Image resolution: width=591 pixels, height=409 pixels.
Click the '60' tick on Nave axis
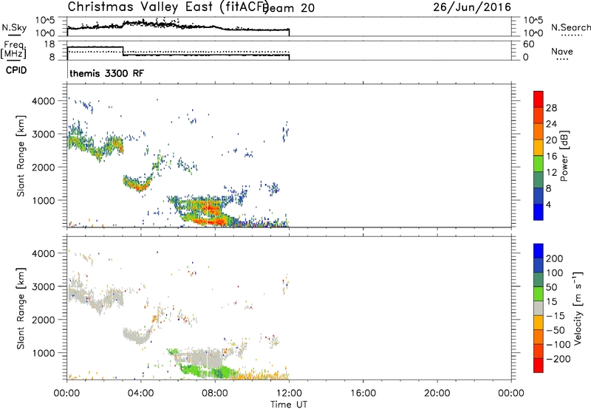point(528,44)
